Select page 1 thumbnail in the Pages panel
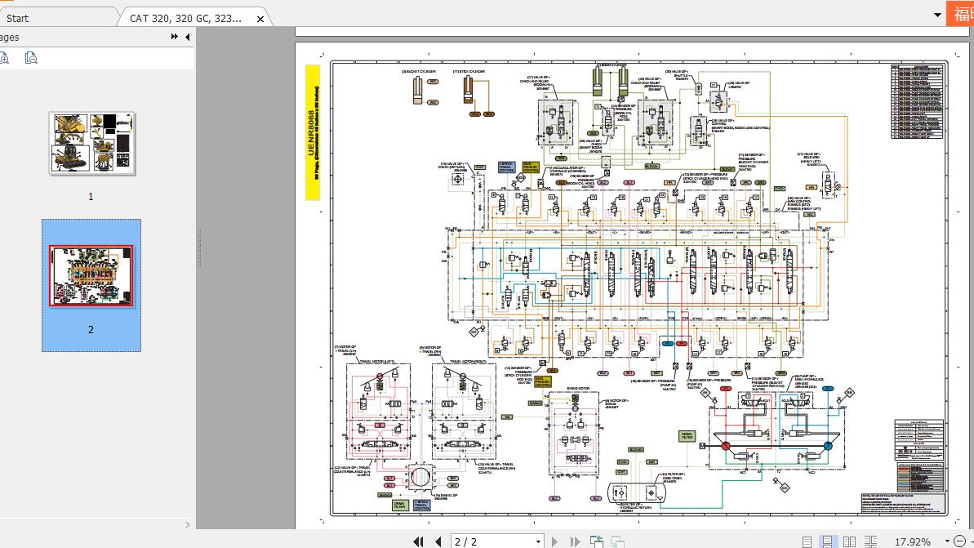974x548 pixels. click(x=91, y=144)
